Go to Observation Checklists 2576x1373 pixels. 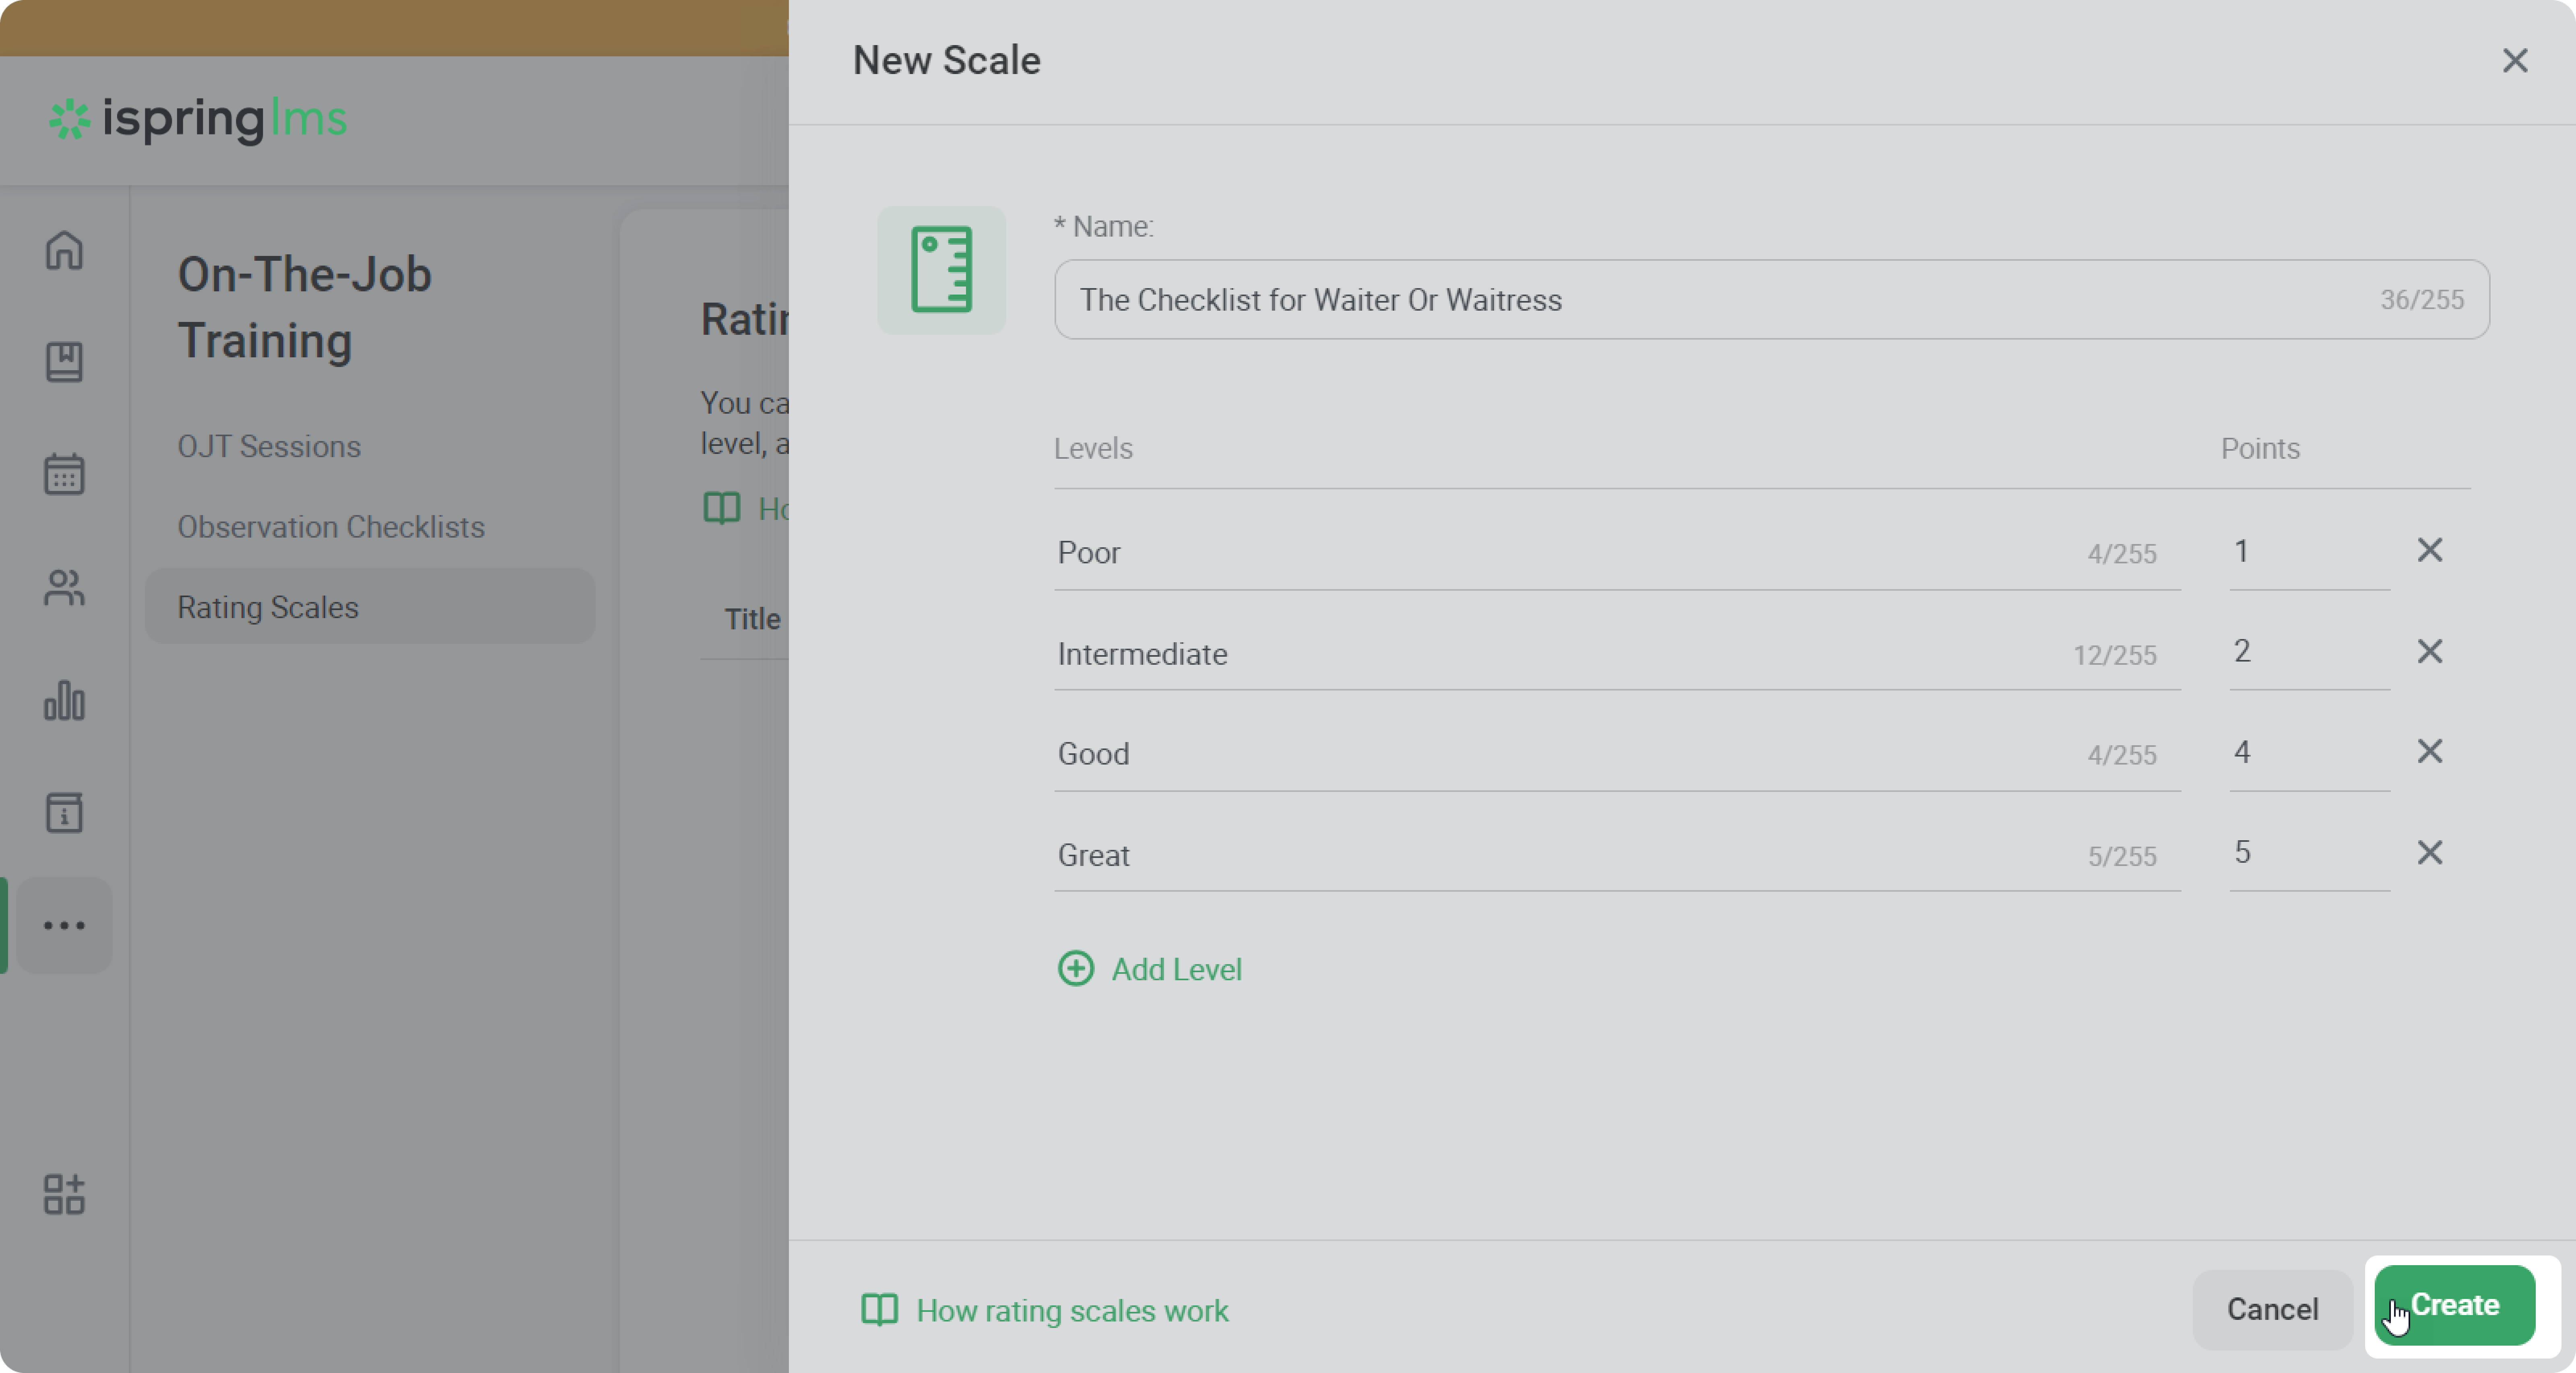331,527
